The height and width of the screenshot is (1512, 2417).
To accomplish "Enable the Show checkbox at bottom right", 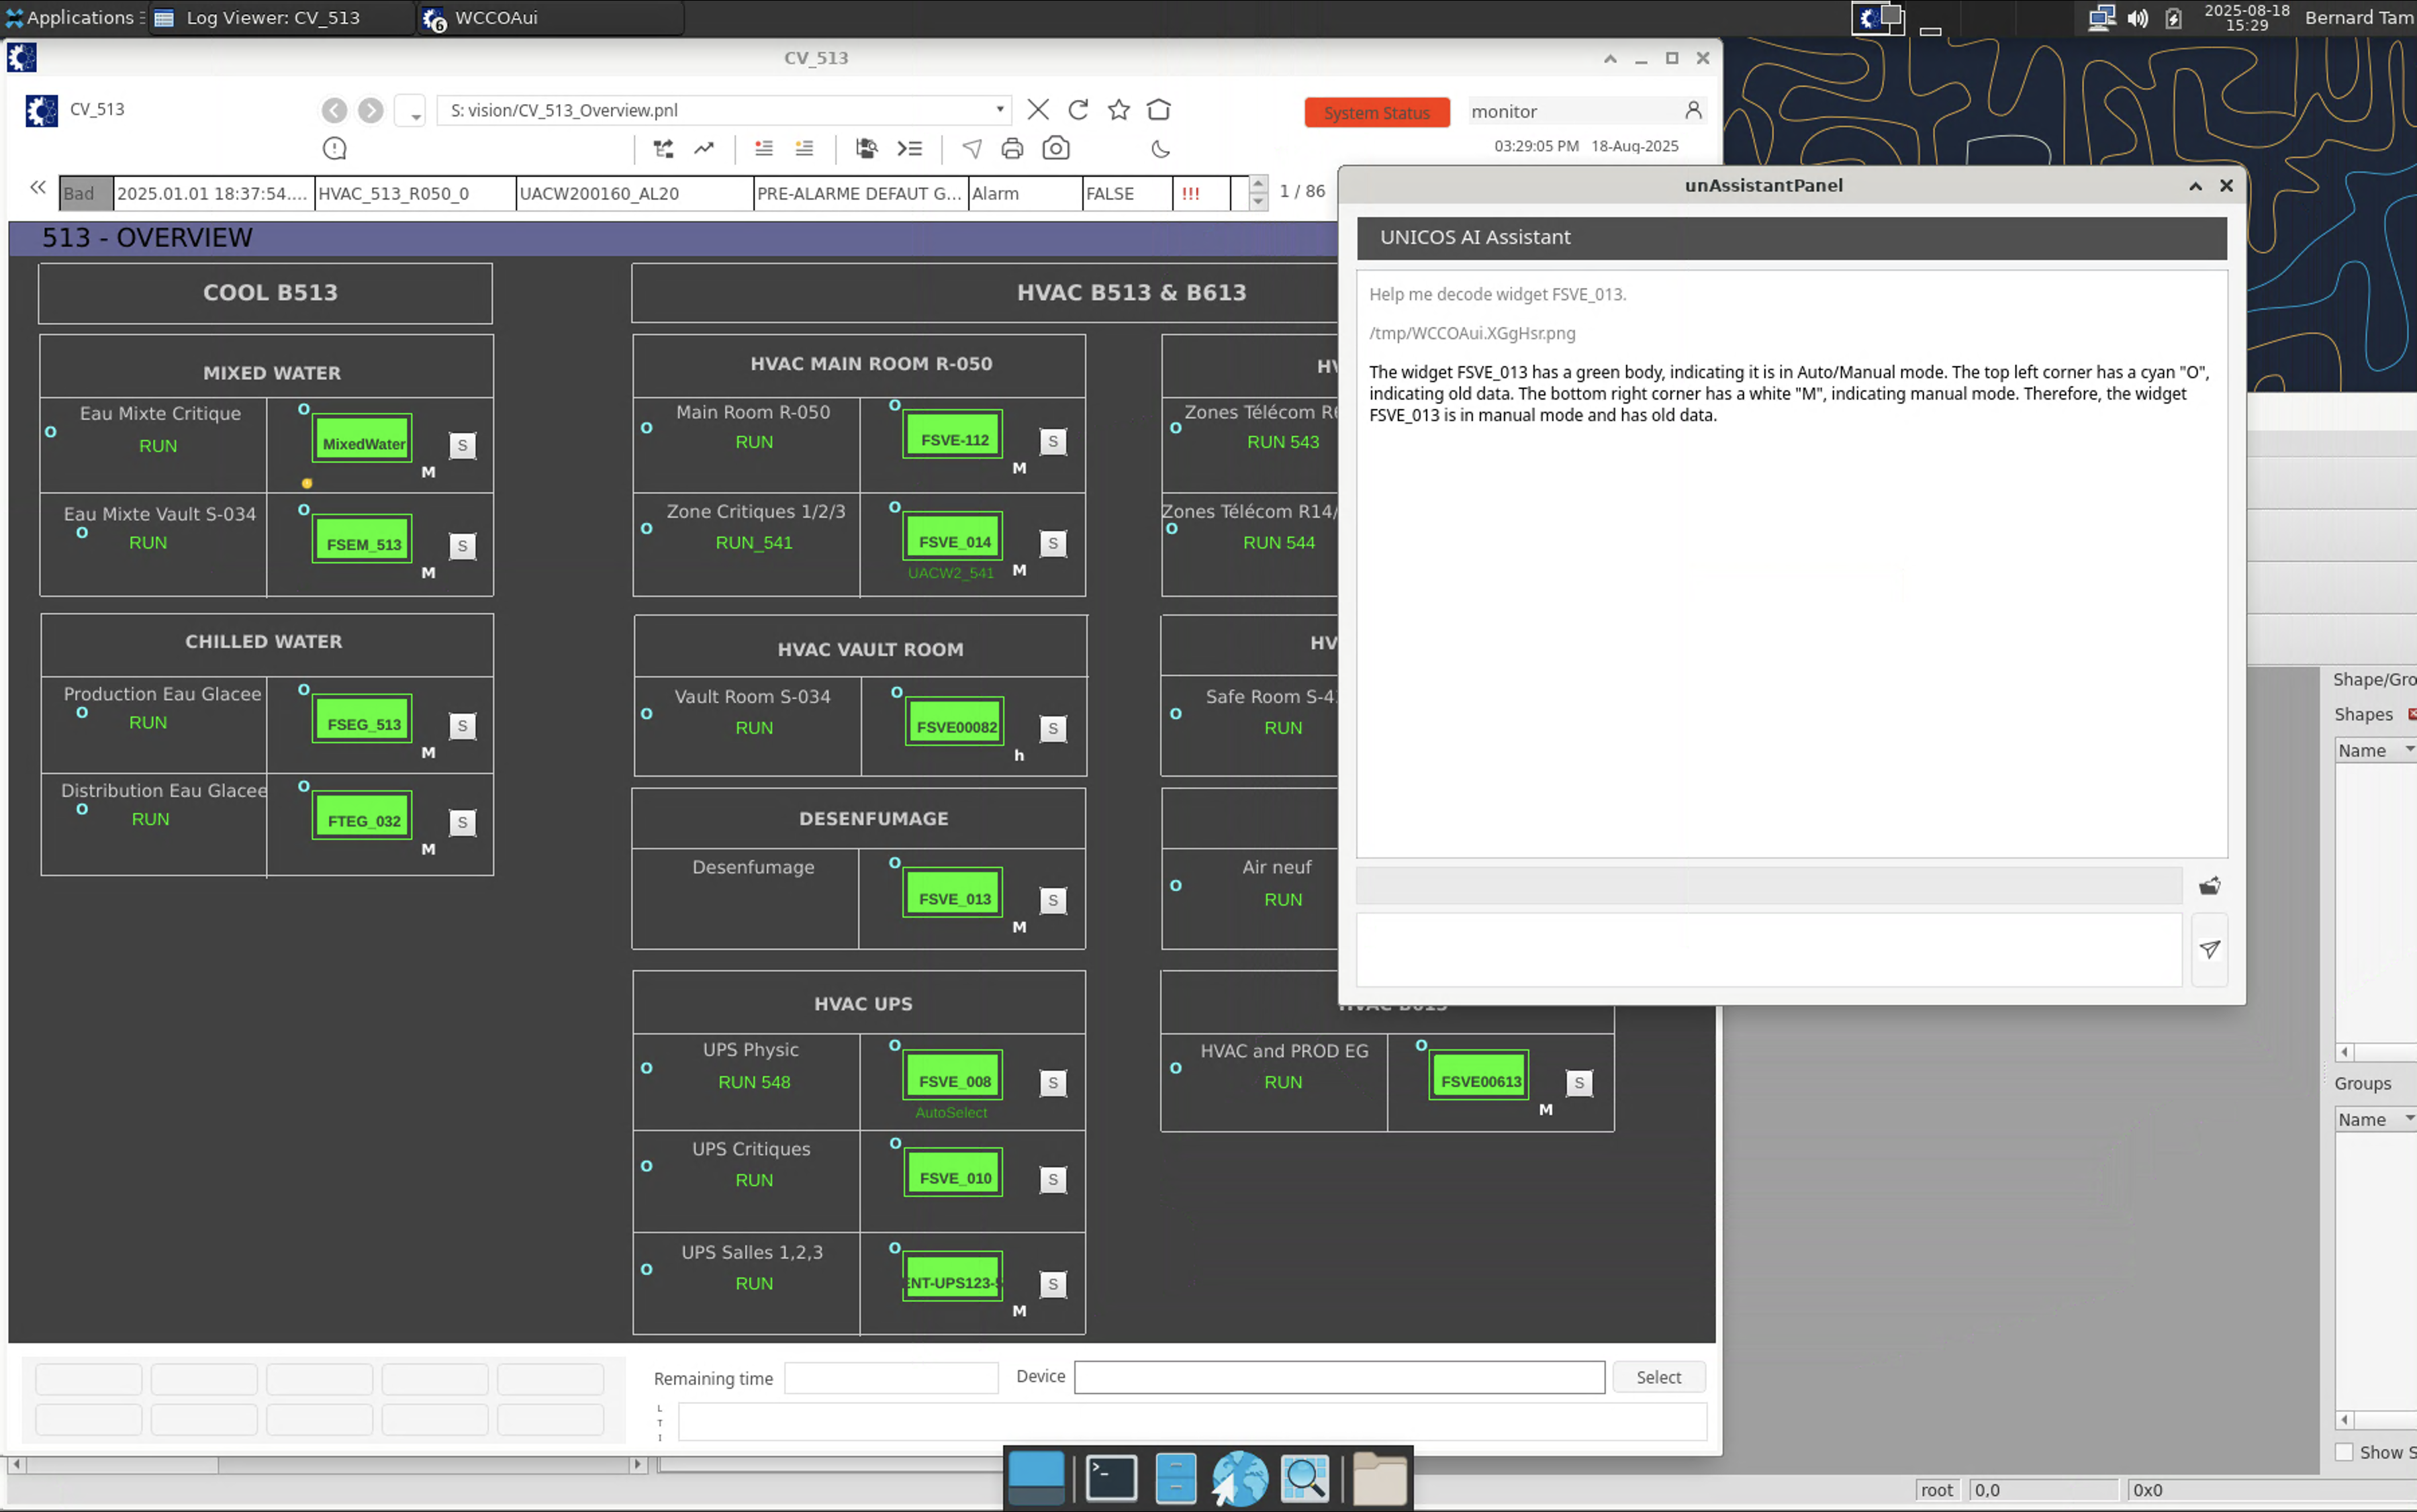I will (2344, 1452).
